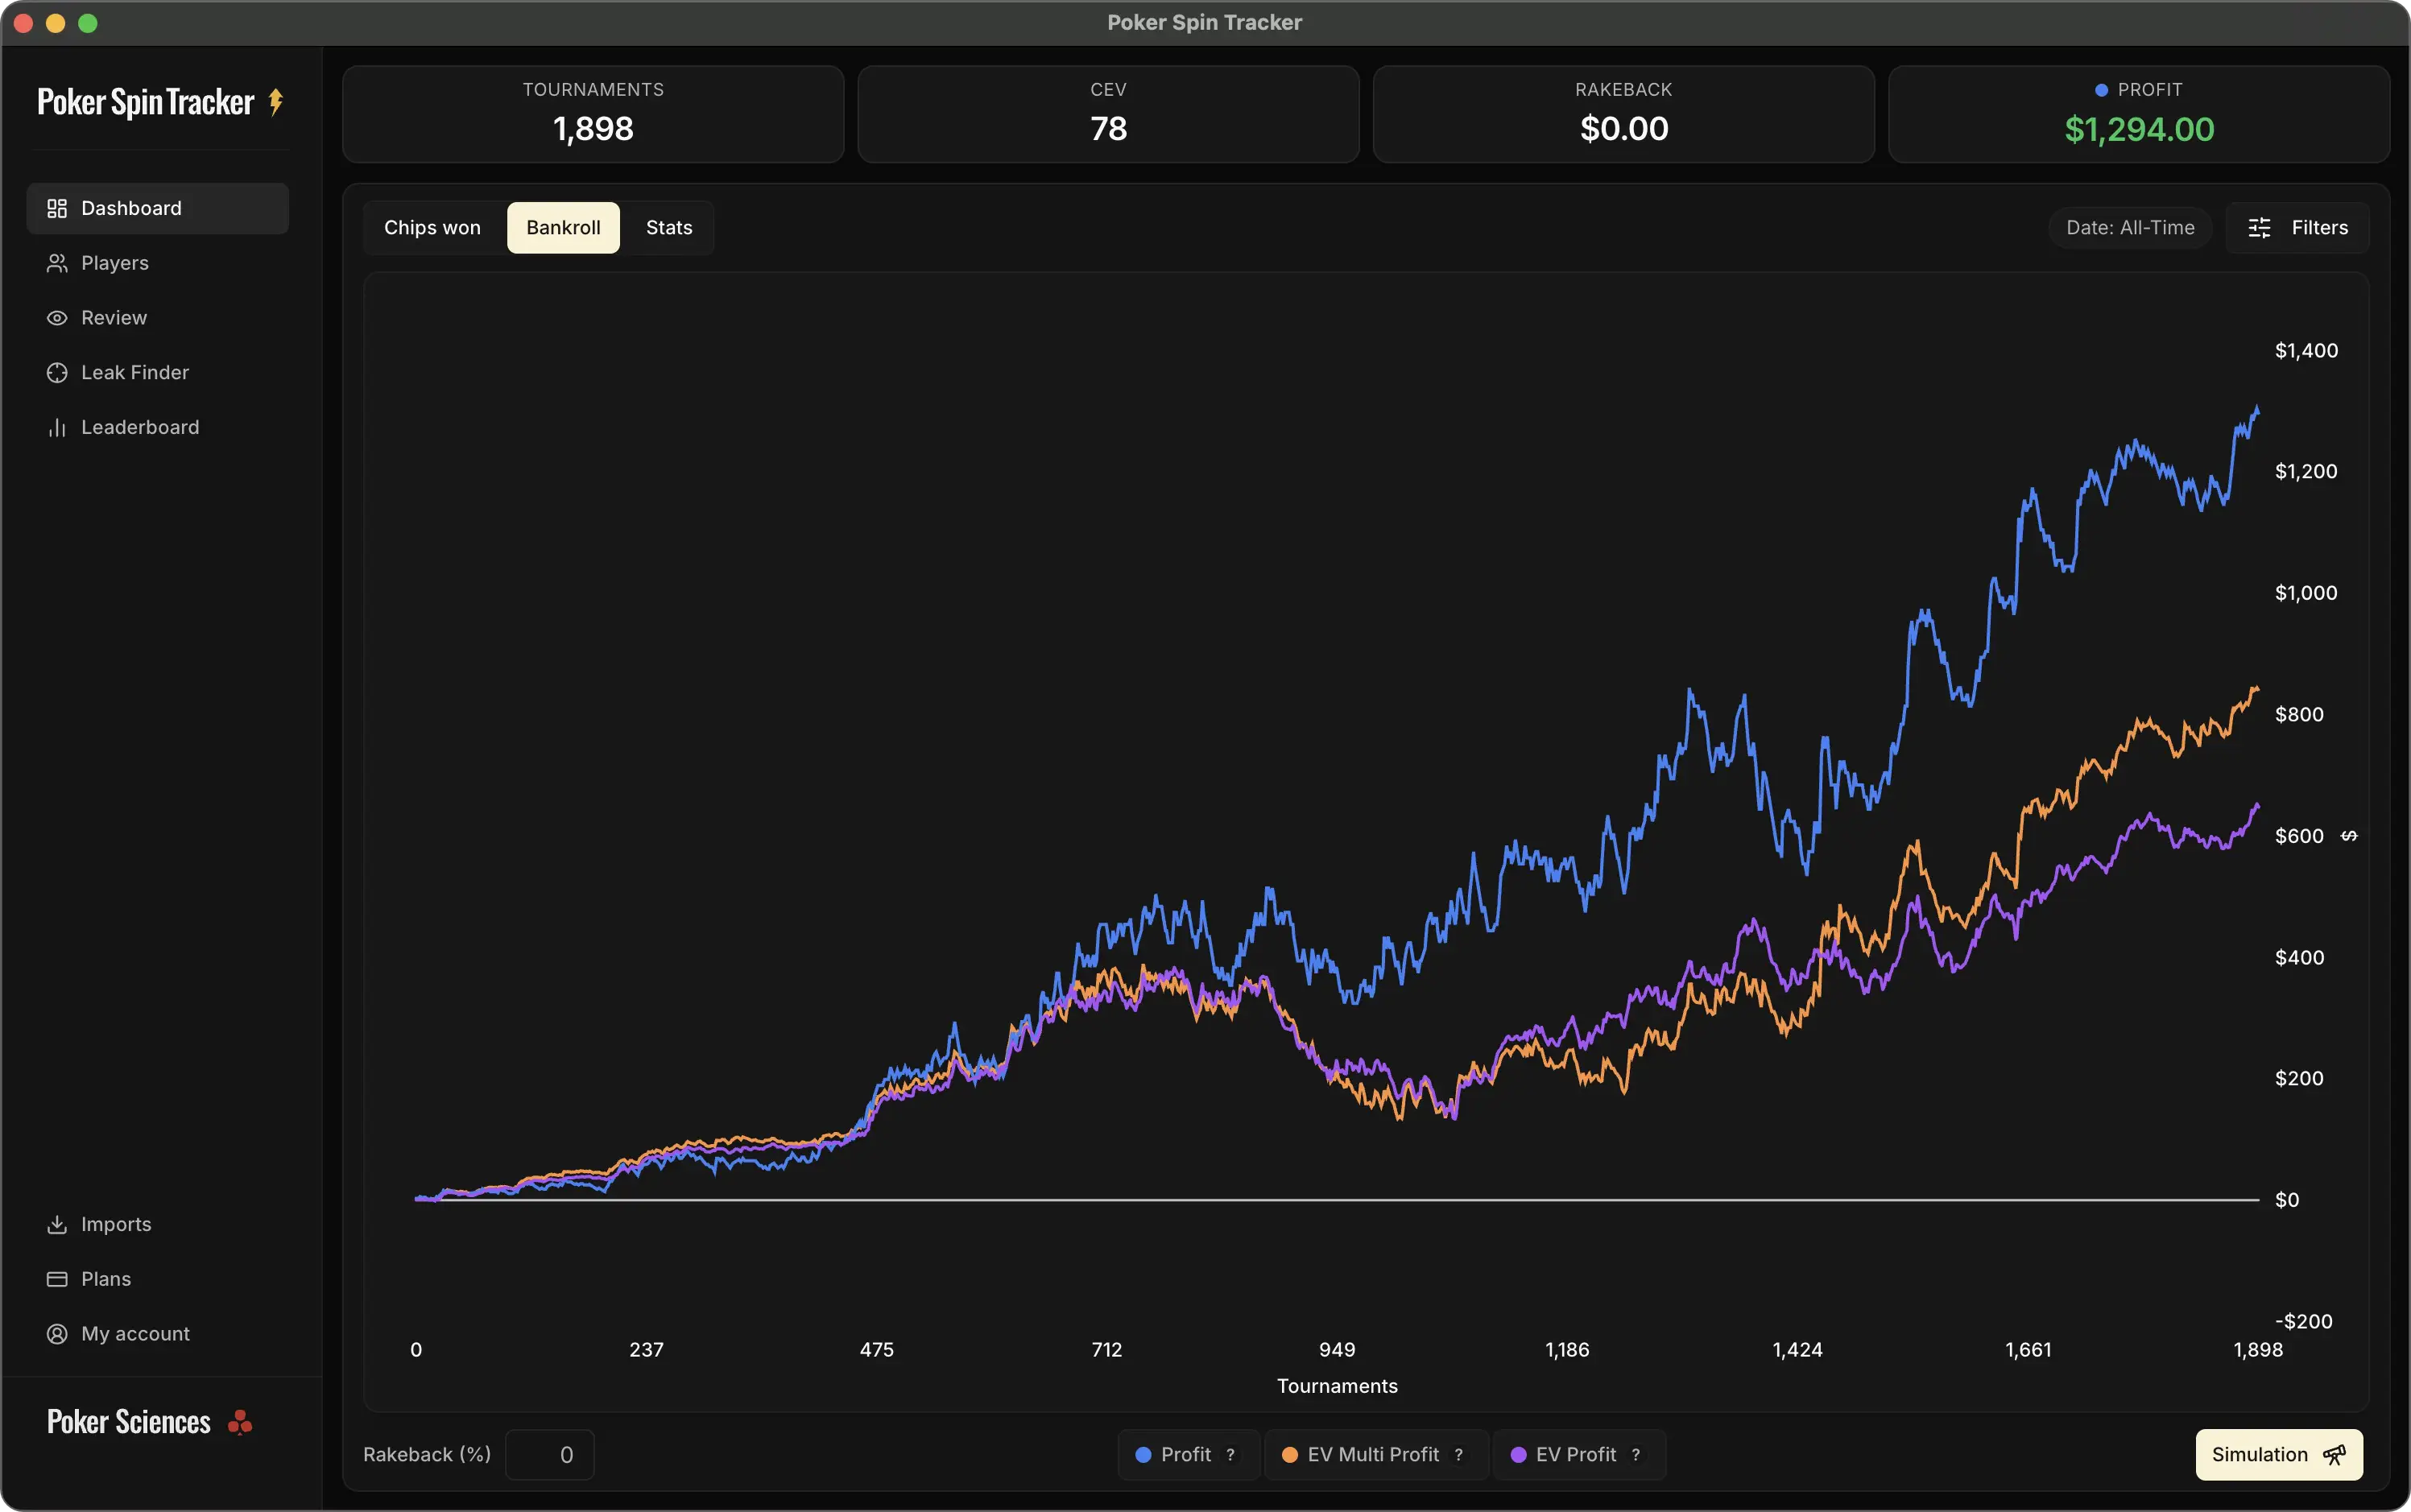
Task: Expand the Filters panel
Action: coord(2297,228)
